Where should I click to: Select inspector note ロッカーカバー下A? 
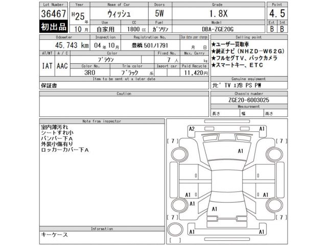[x=65, y=150]
